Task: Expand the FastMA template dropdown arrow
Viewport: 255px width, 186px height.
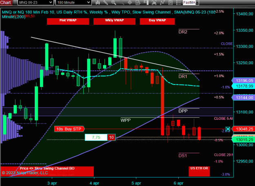Action: click(197, 2)
